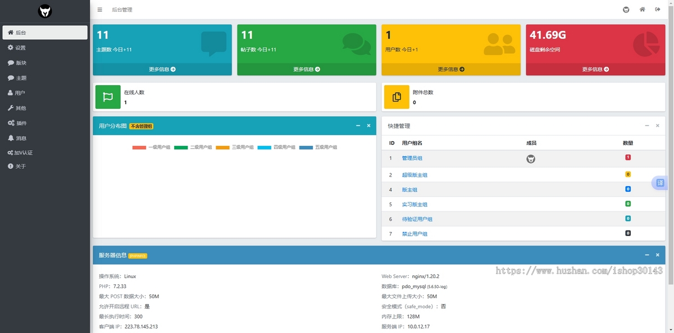The height and width of the screenshot is (333, 674).
Task: Click the logout icon at top right
Action: tap(657, 10)
